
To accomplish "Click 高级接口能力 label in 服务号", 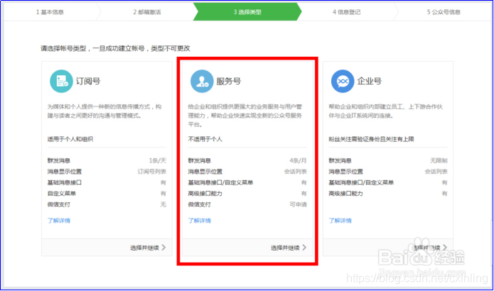I will (205, 194).
